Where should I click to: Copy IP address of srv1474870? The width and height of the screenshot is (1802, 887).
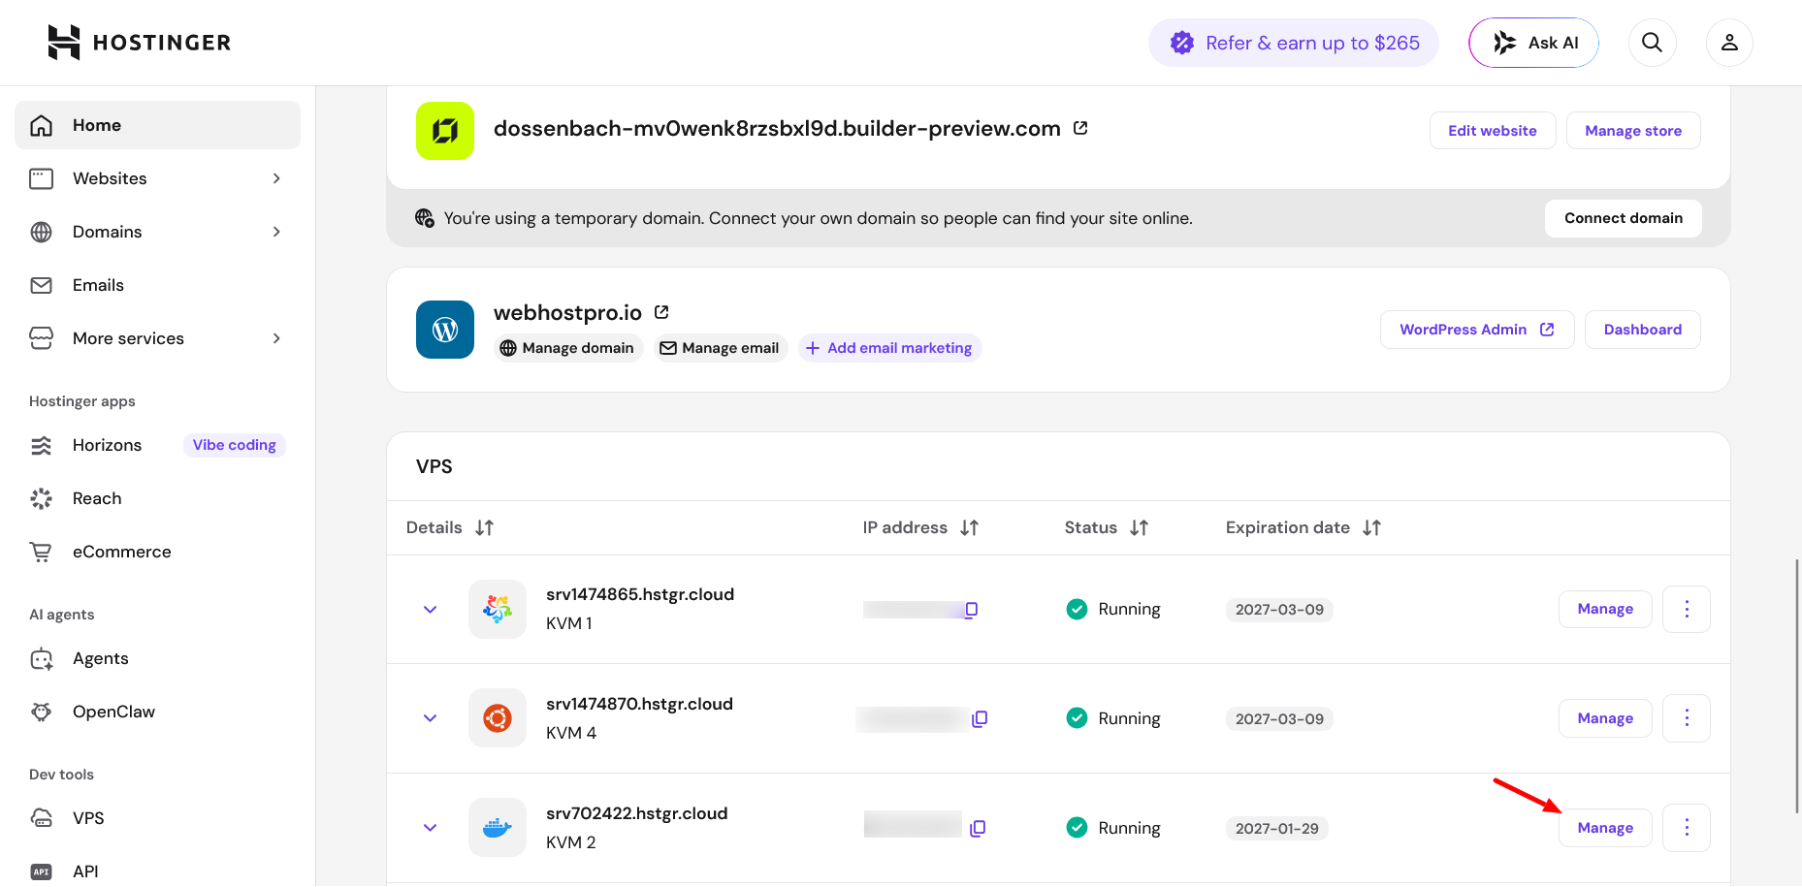980,718
